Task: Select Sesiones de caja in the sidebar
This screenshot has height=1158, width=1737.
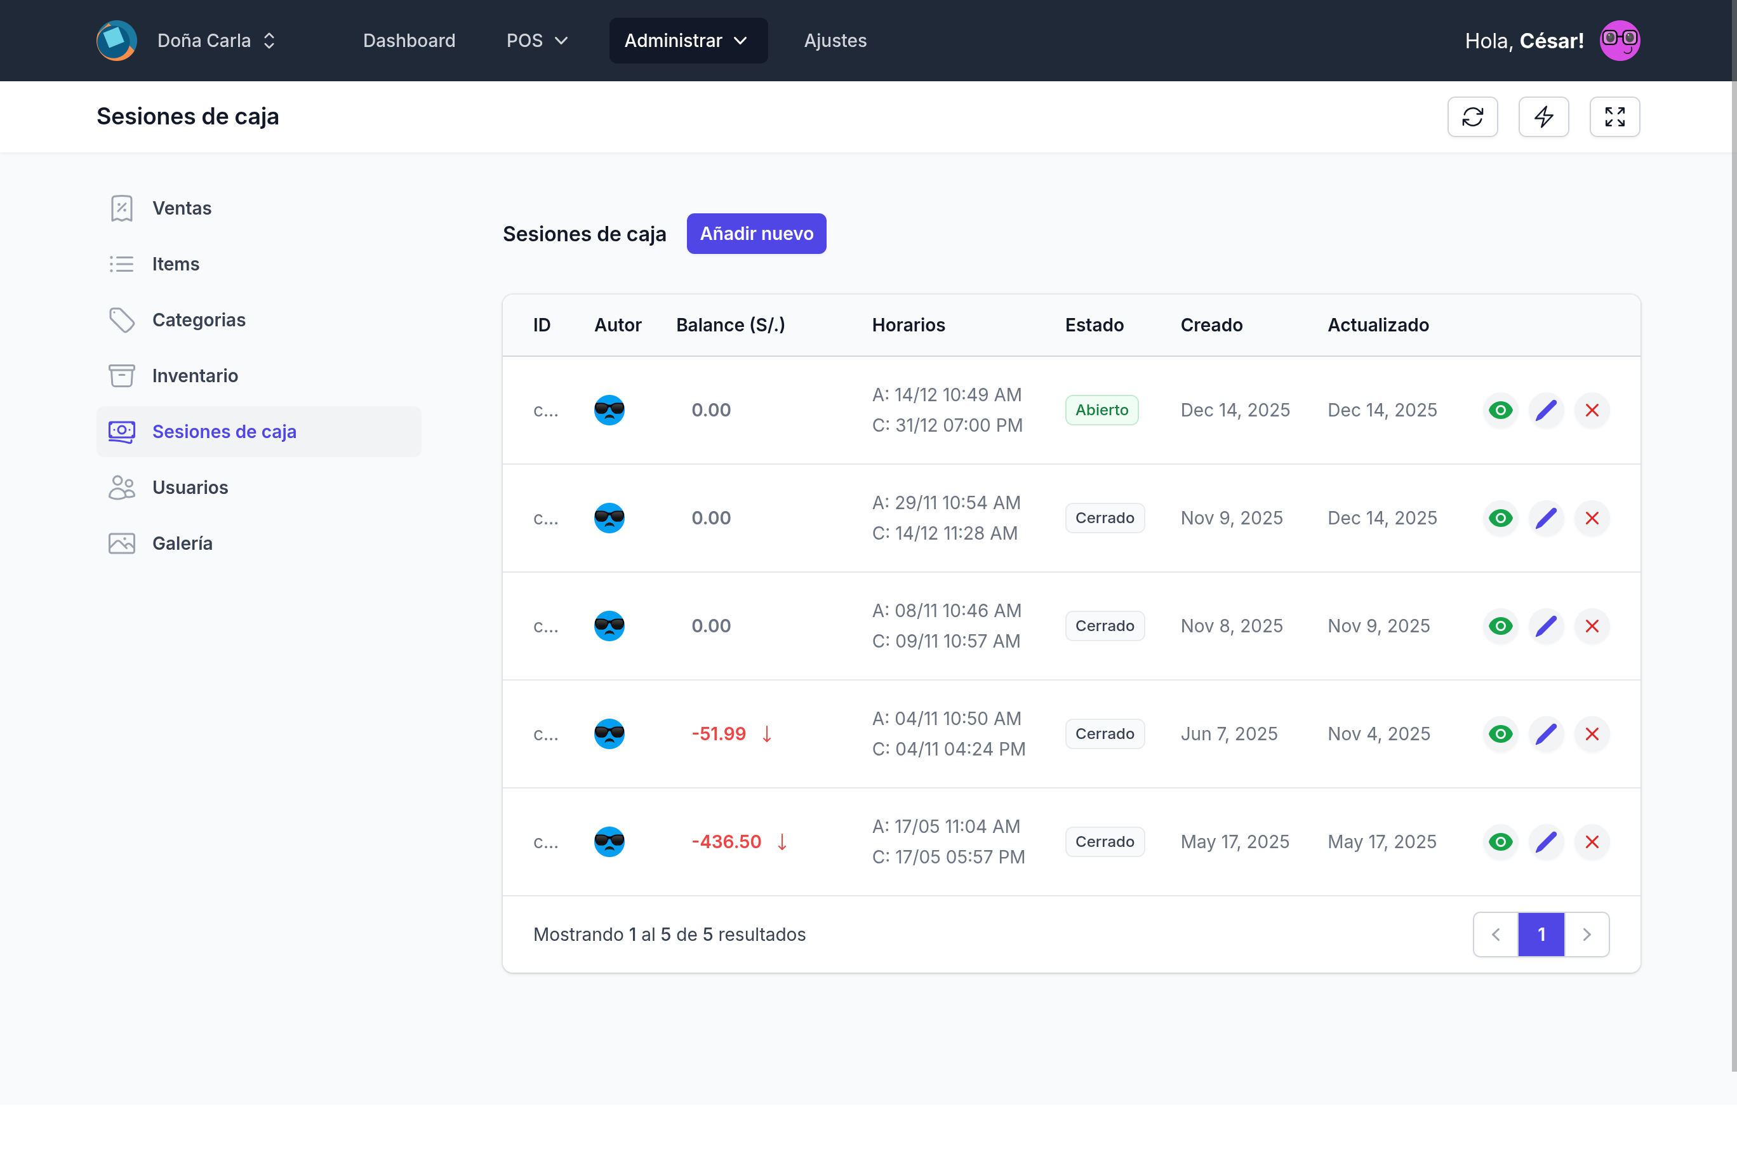Action: coord(258,431)
